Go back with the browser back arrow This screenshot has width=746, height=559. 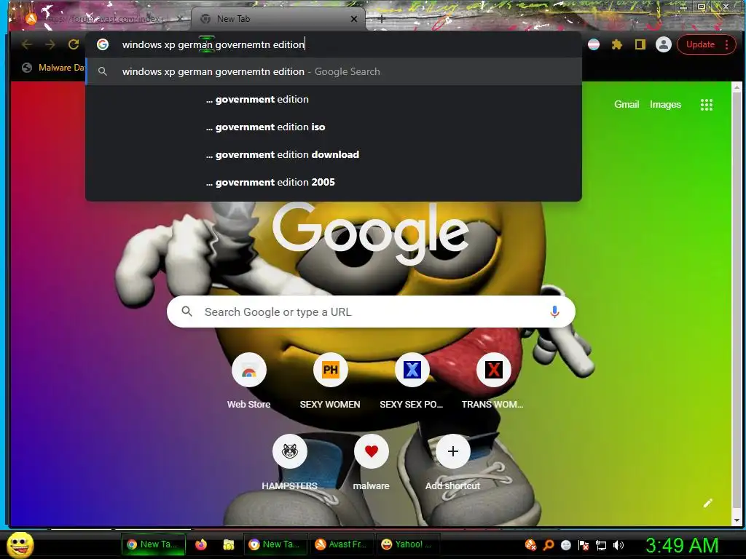point(27,44)
